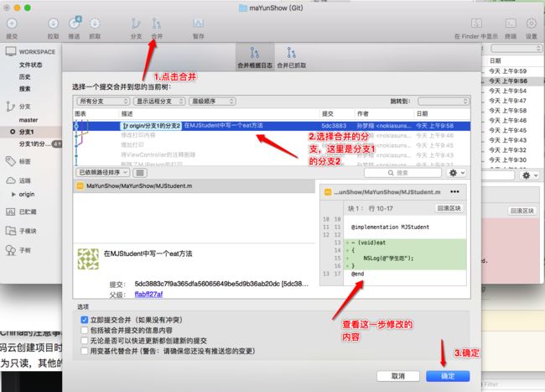545x392 pixels.
Task: Click 今天 上午9:30 row in background window
Action: point(514,160)
